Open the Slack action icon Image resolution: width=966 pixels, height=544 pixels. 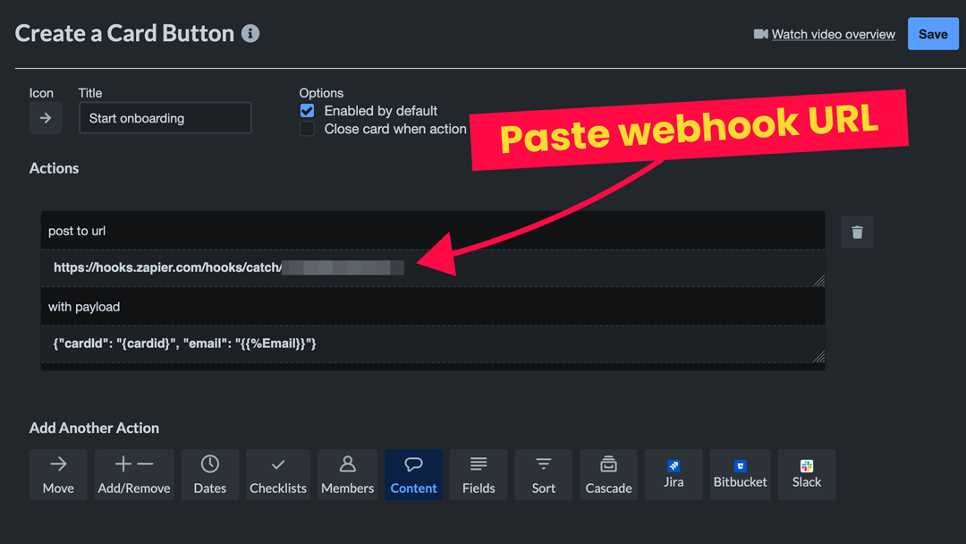coord(806,474)
